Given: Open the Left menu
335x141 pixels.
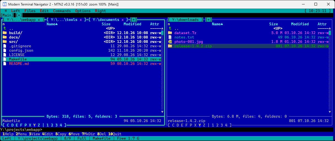Looking at the screenshot, I should [x=16, y=11].
